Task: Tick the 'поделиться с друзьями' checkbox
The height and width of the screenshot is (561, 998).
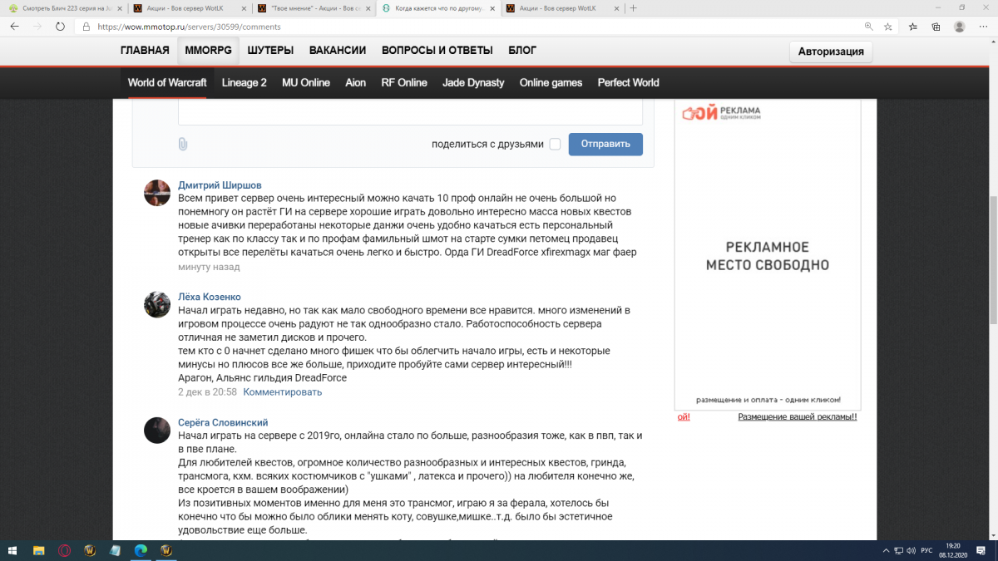Action: click(555, 144)
